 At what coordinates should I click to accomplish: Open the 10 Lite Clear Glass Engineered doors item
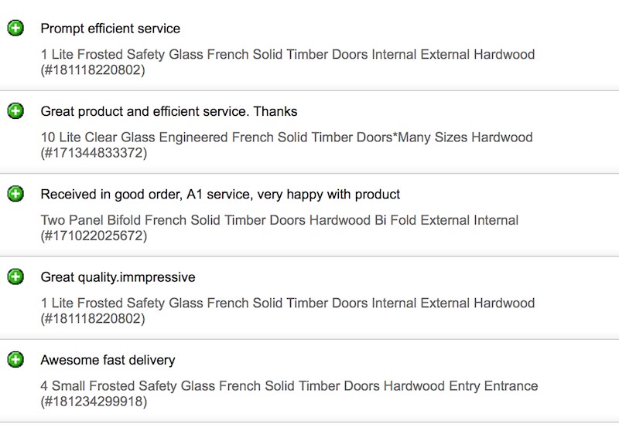286,137
